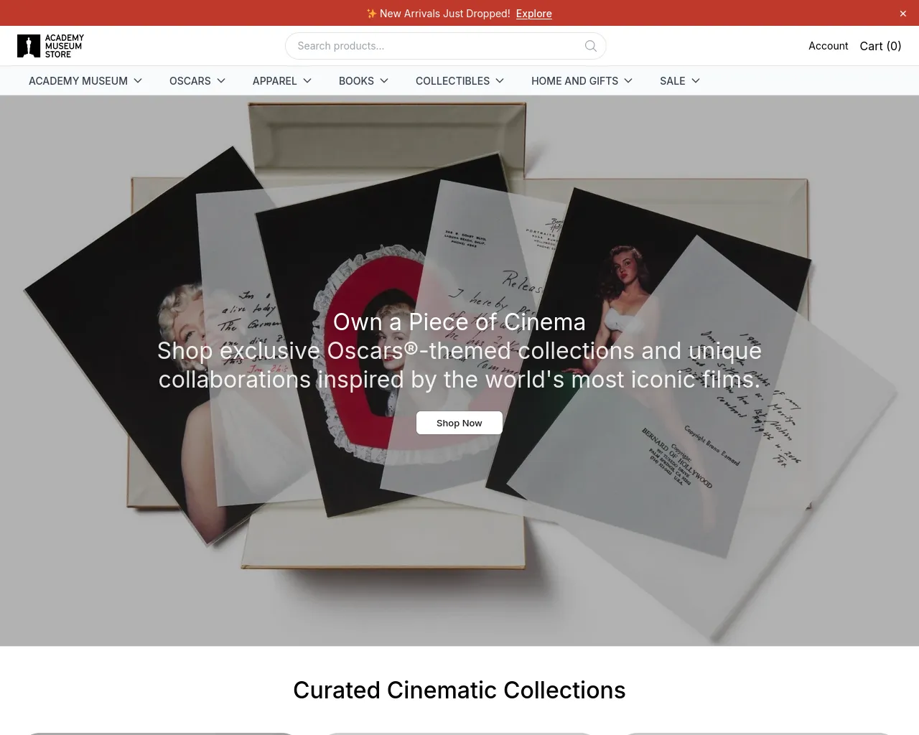
Task: Open the Explore link in the banner
Action: 533,14
